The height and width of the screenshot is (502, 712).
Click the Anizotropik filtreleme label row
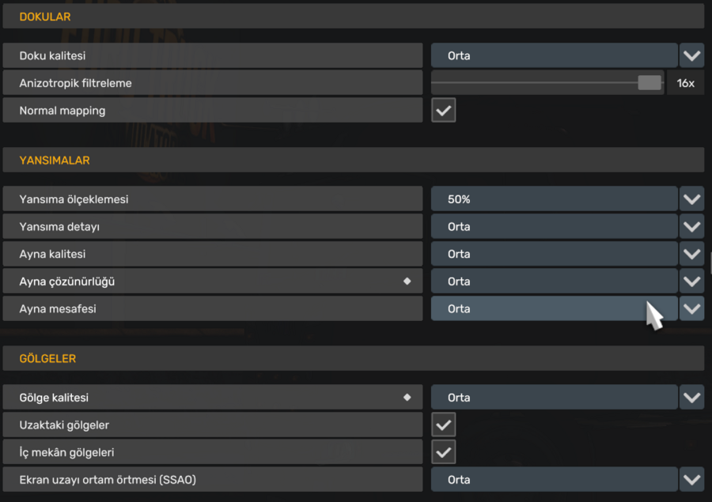(x=212, y=83)
